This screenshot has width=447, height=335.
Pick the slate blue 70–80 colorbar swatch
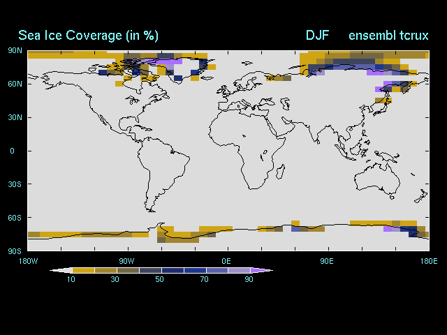tap(217, 270)
